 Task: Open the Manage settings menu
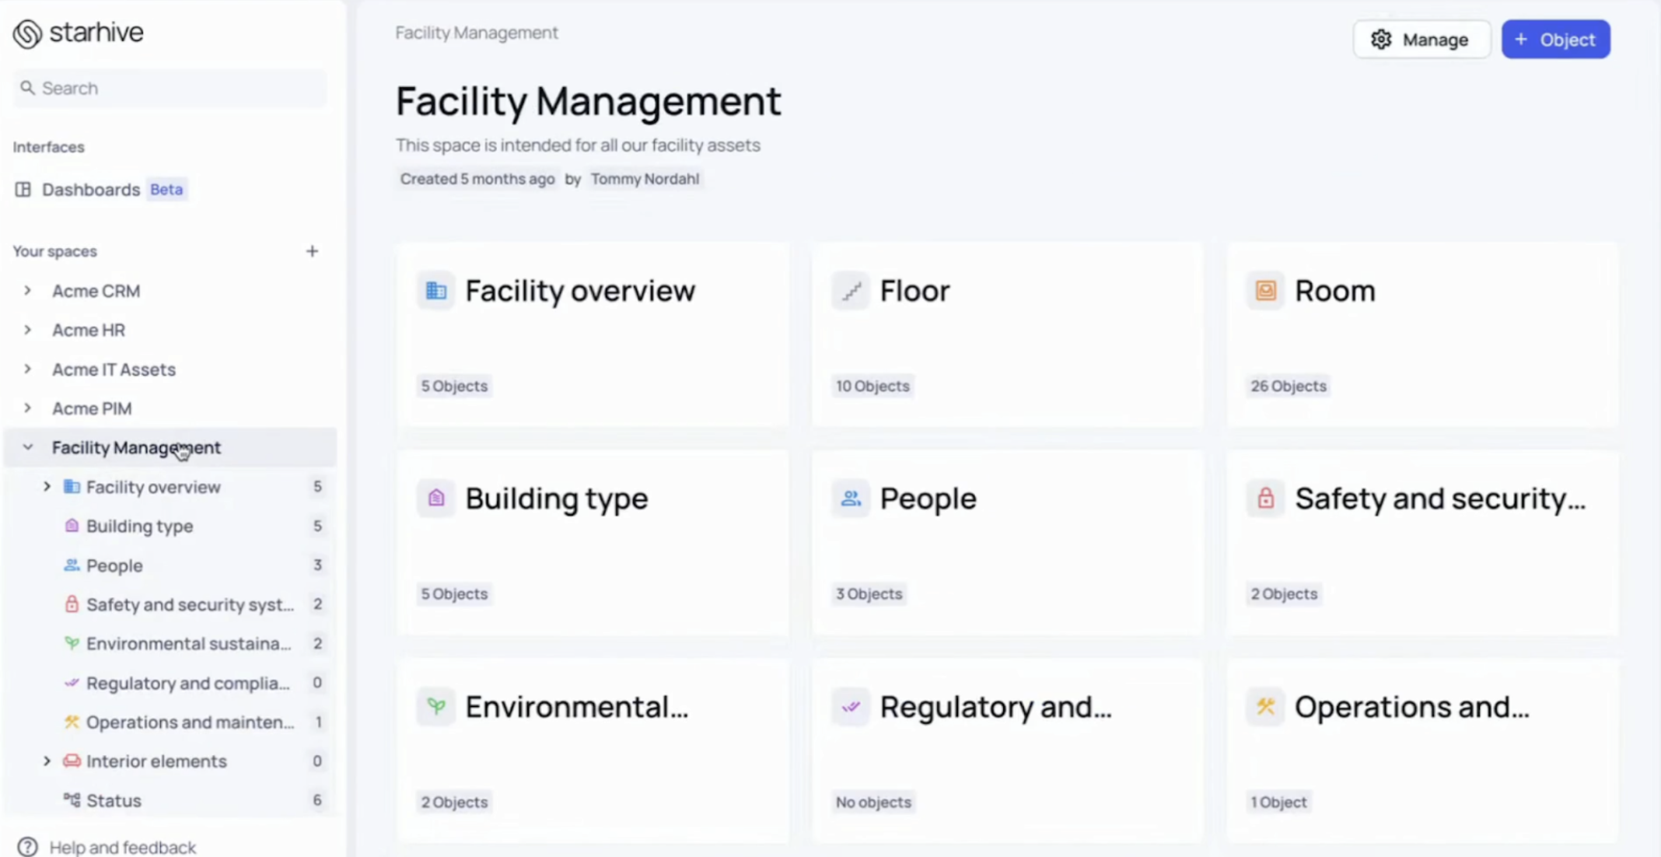(1421, 39)
